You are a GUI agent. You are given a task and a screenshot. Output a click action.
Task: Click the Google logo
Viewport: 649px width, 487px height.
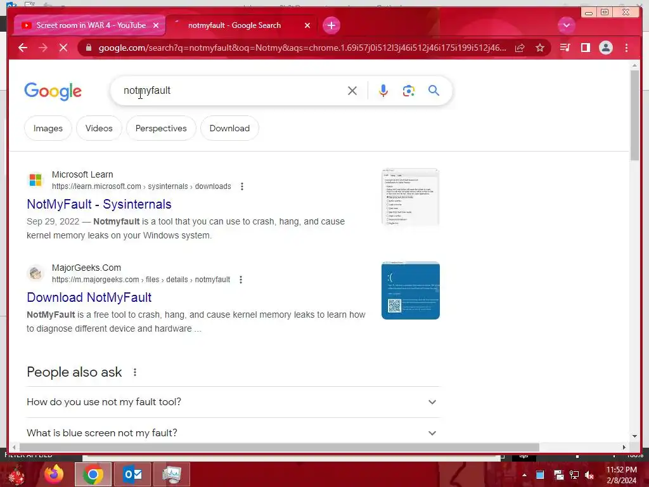click(x=53, y=91)
